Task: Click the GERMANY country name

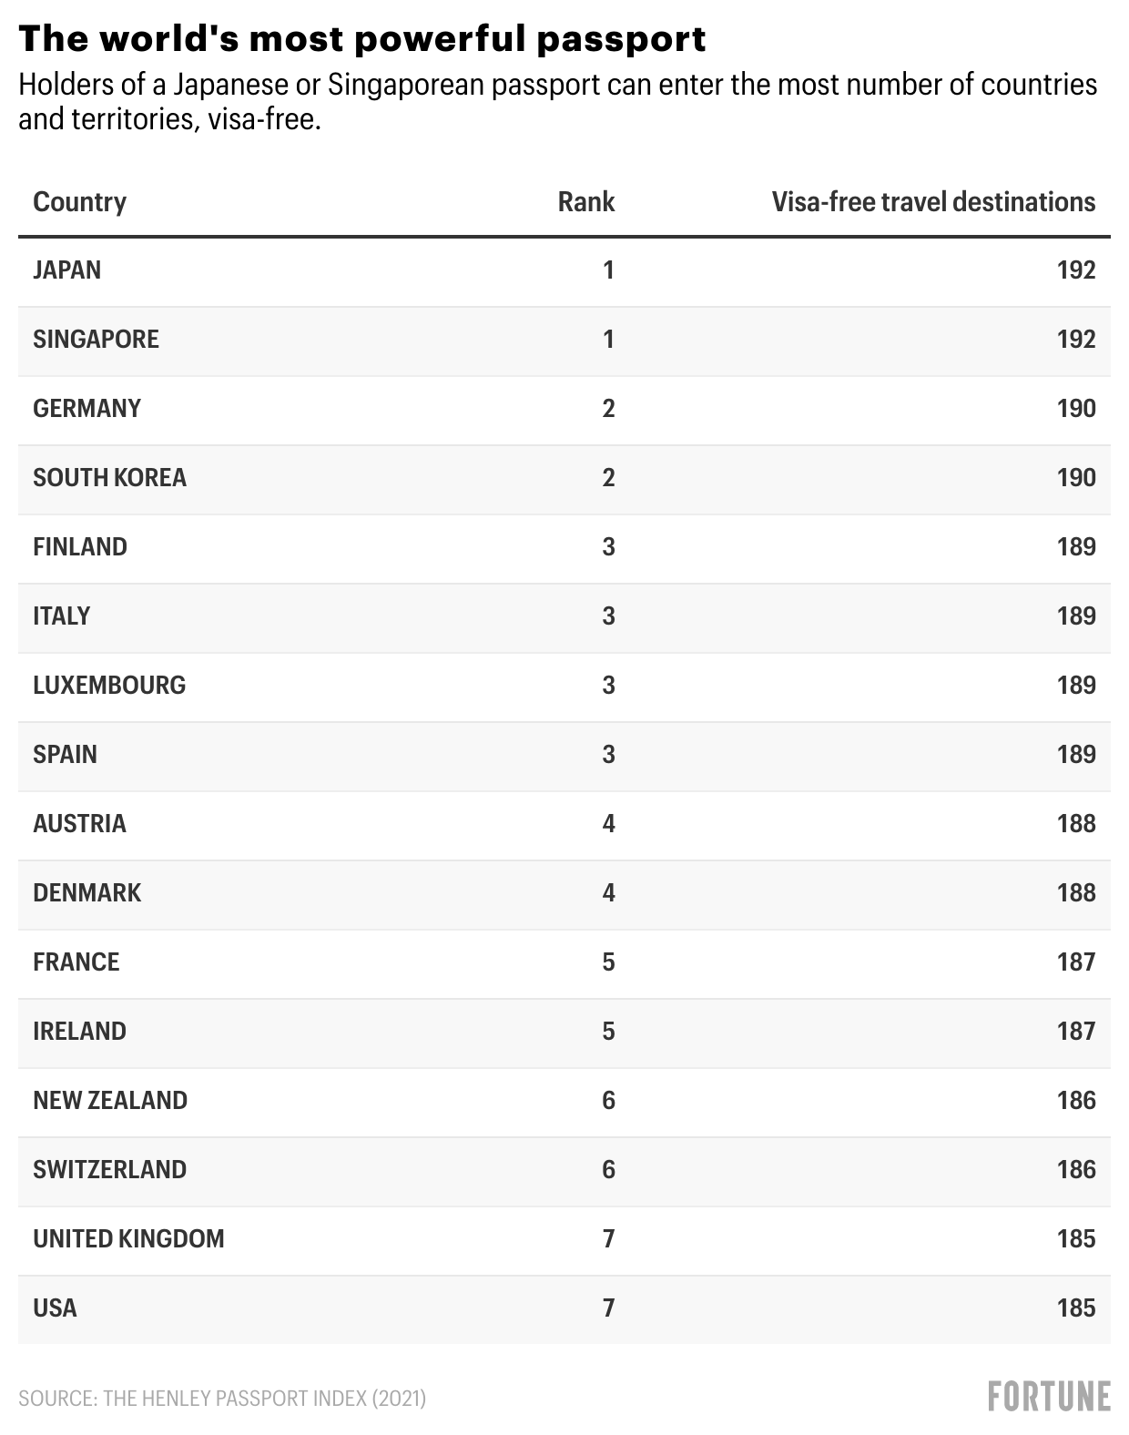Action: coord(86,409)
